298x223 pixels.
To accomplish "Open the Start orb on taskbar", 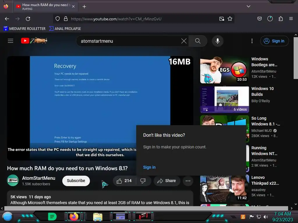I will 8,217.
